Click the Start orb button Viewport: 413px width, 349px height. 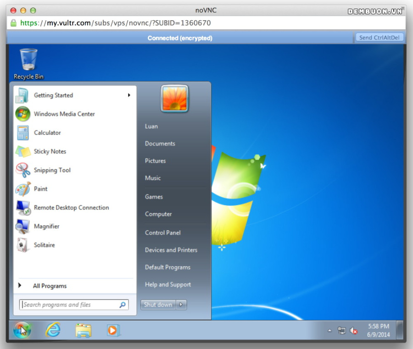pos(22,330)
